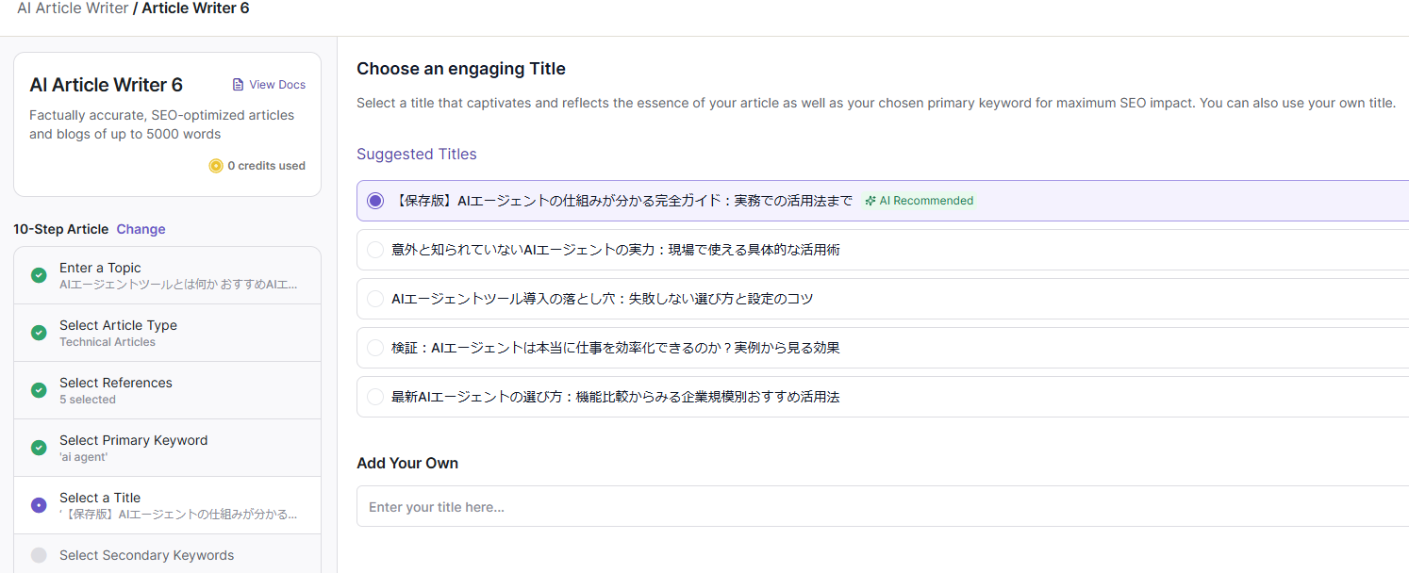Click the View Docs document icon
Viewport: 1409px width, 573px height.
pyautogui.click(x=239, y=85)
